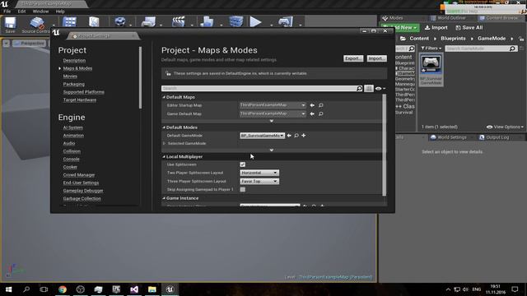Screen dimensions: 527x296
Task: Expand Selected GameMode section
Action: tap(165, 143)
